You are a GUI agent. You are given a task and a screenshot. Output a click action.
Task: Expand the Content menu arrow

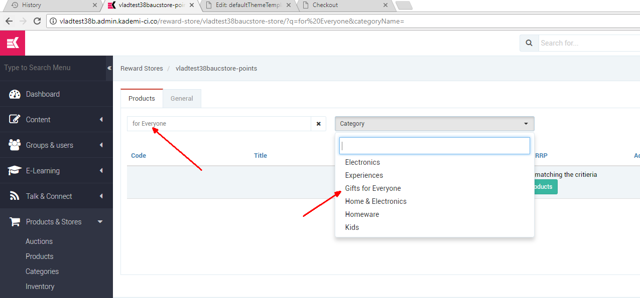coord(101,120)
